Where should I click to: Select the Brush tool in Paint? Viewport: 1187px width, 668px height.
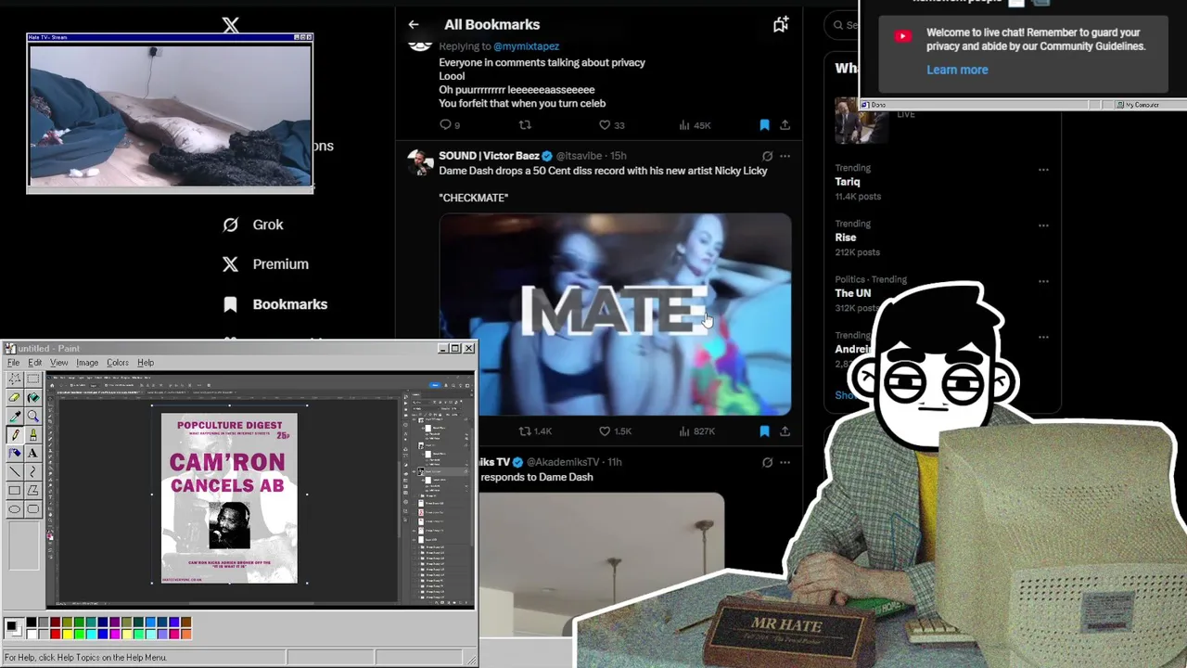32,435
